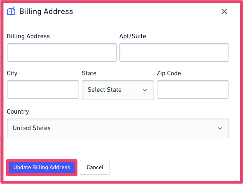Click the chevron arrow on State dropdown
This screenshot has height=184, width=243.
coord(145,90)
